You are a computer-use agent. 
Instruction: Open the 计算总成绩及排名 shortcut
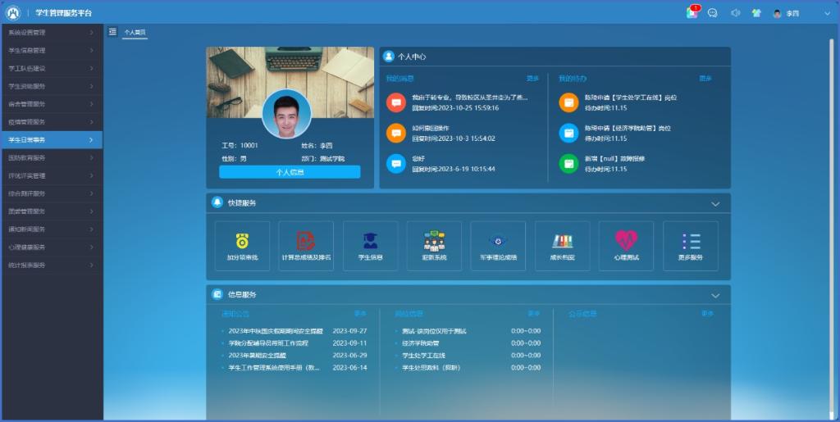click(x=306, y=242)
